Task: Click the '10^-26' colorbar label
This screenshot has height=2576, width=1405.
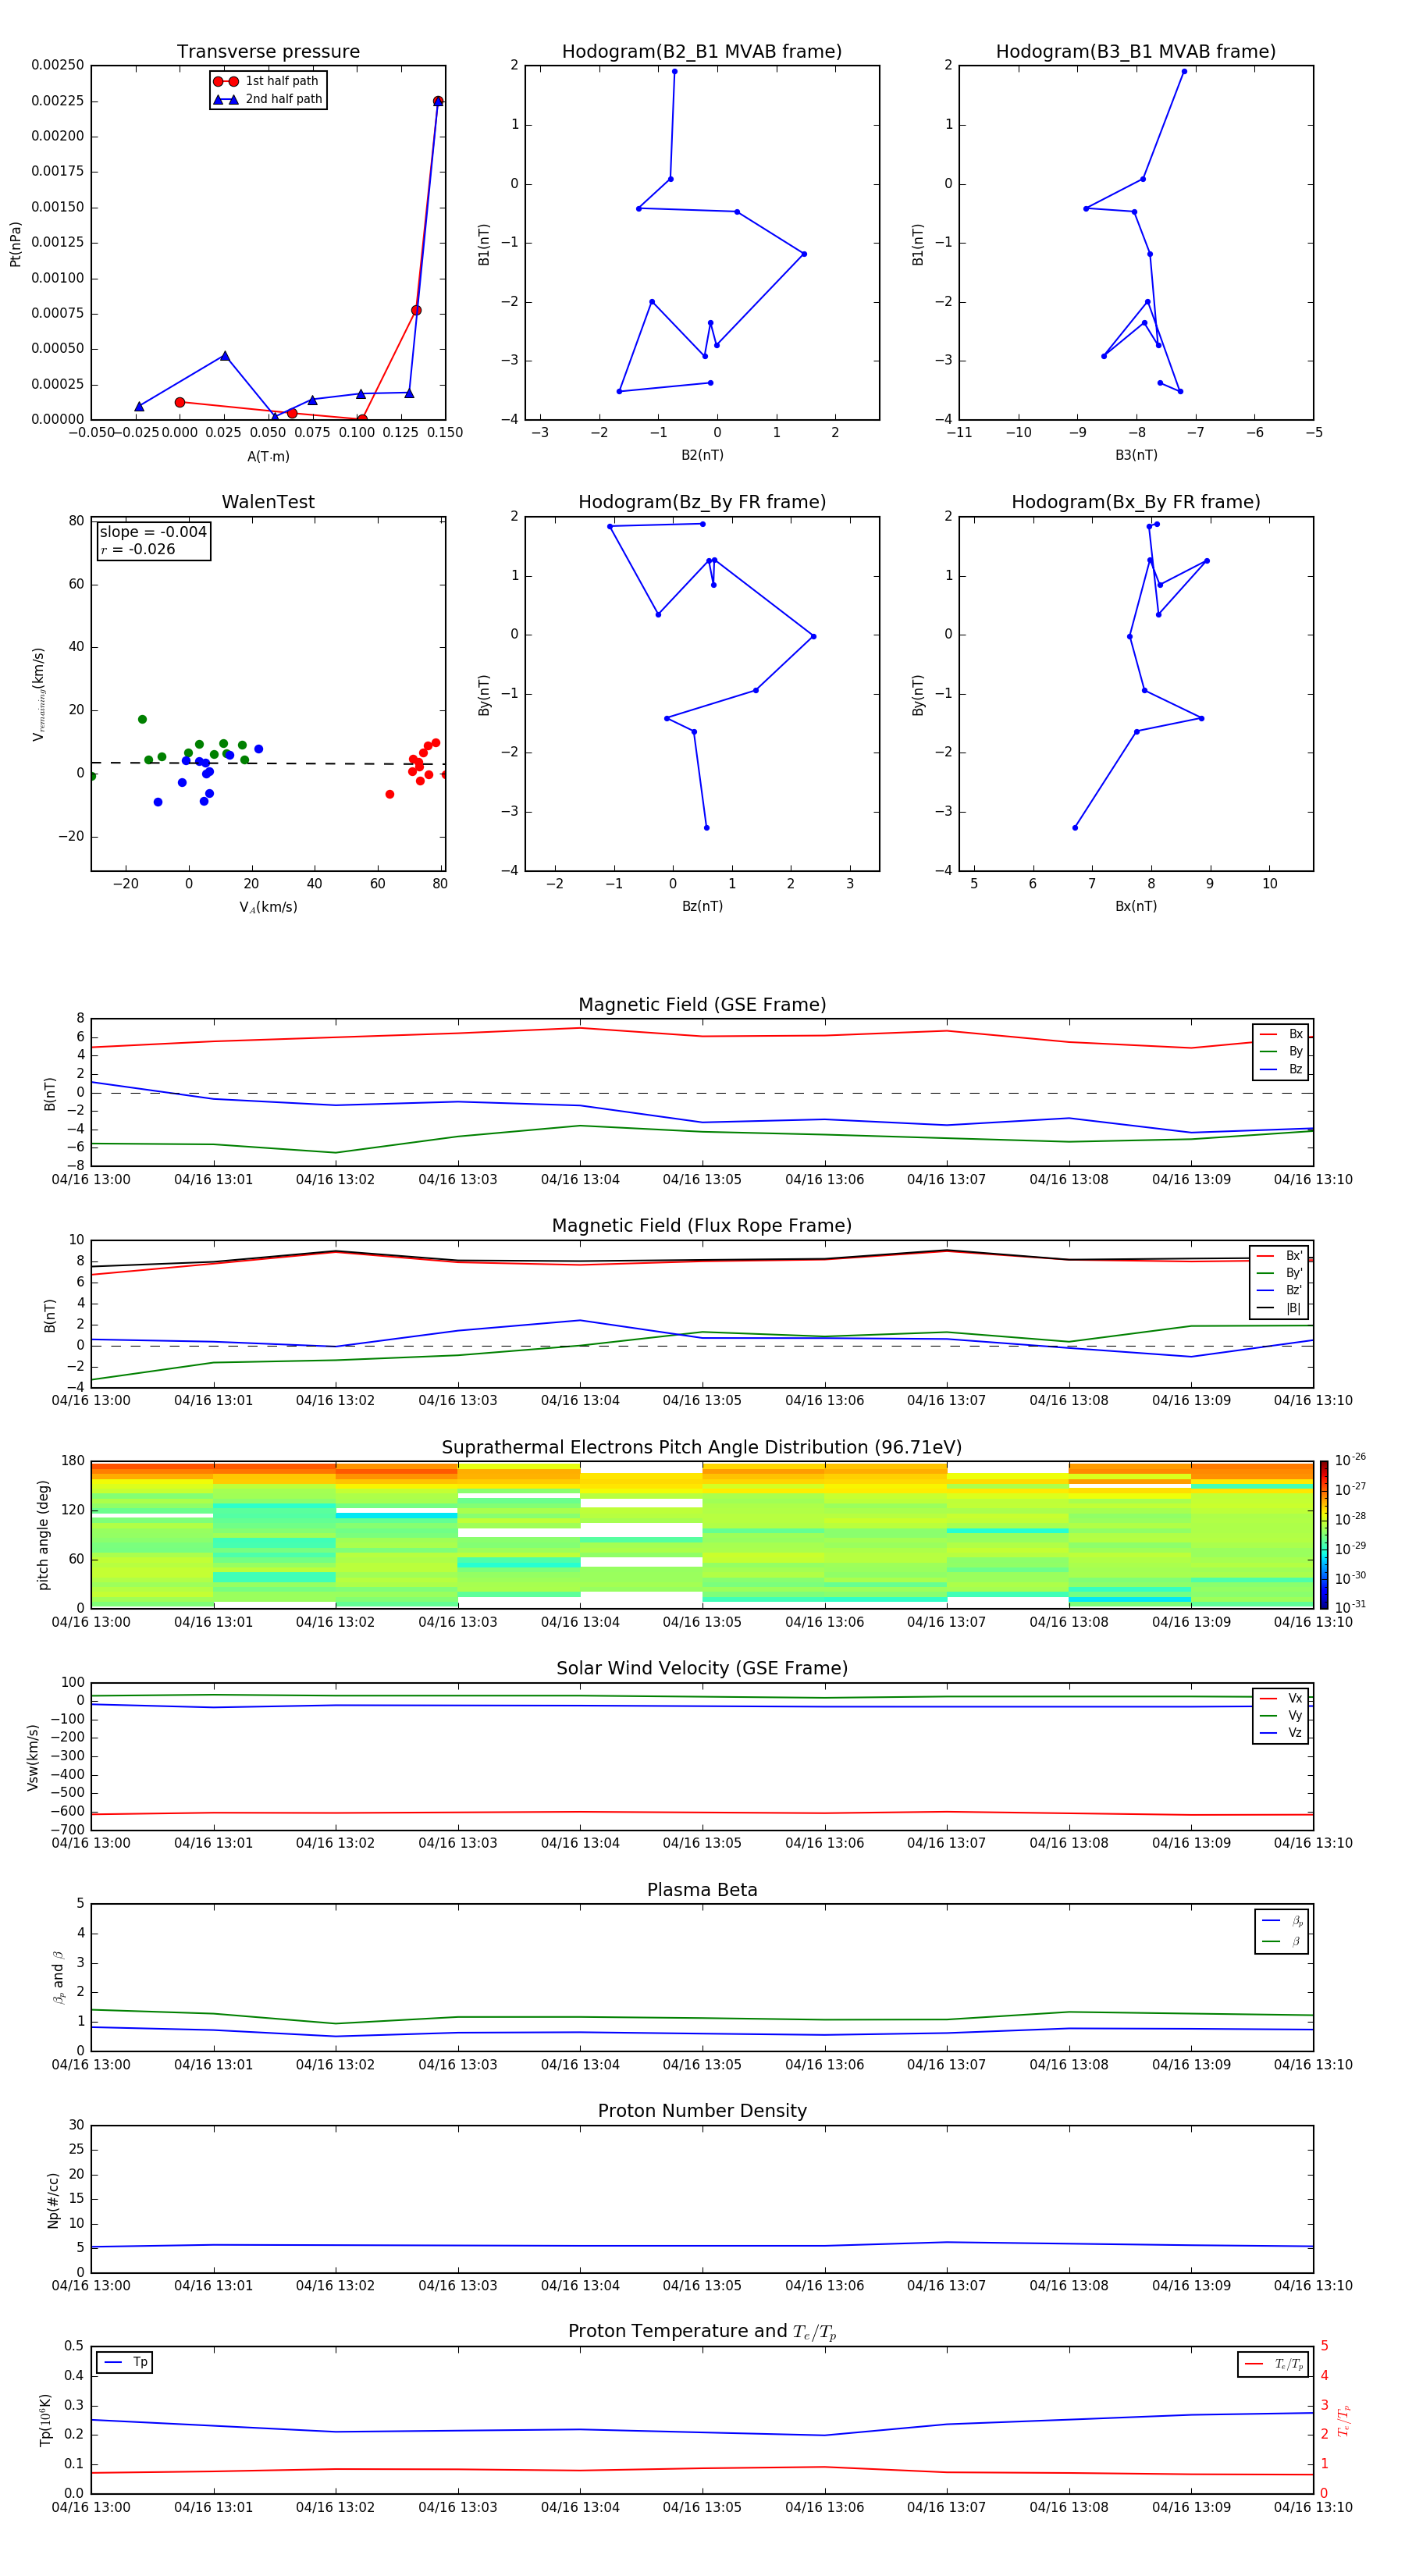Action: (1350, 1460)
